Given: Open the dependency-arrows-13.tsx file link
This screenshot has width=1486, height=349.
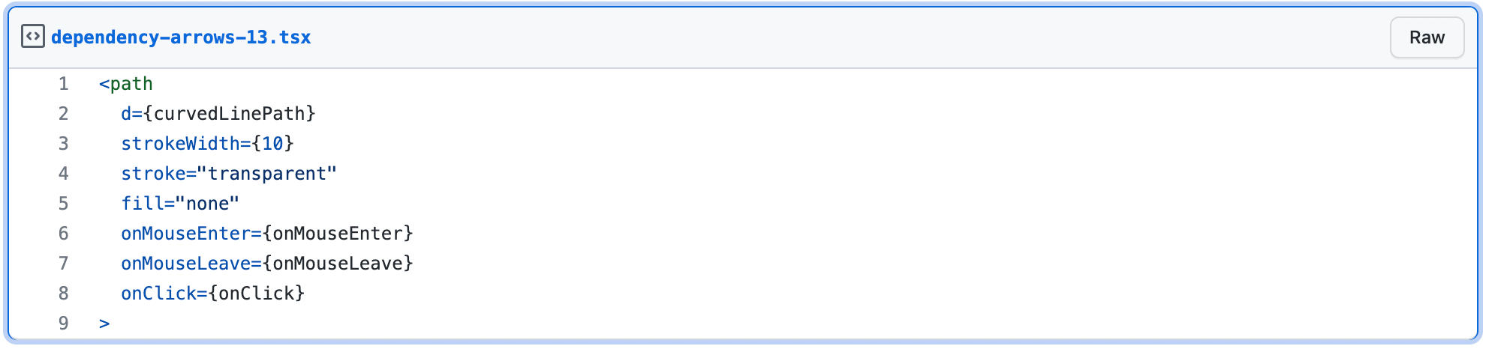Looking at the screenshot, I should pos(181,37).
